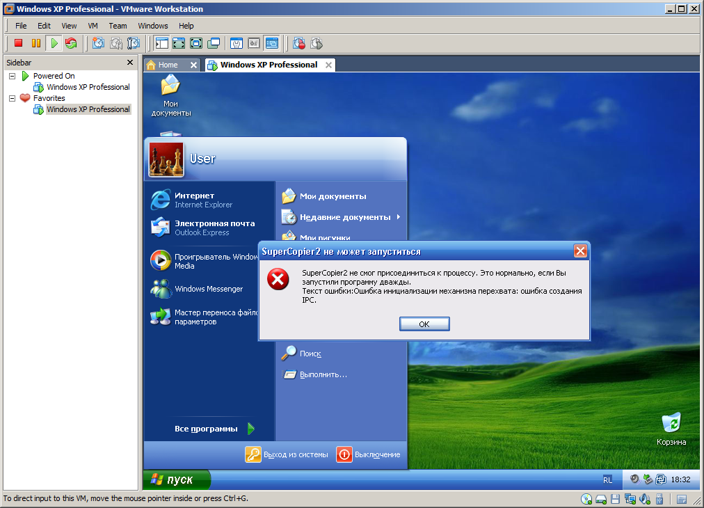
Task: Click the Unity mode overlapping-windows icon
Action: coord(214,43)
